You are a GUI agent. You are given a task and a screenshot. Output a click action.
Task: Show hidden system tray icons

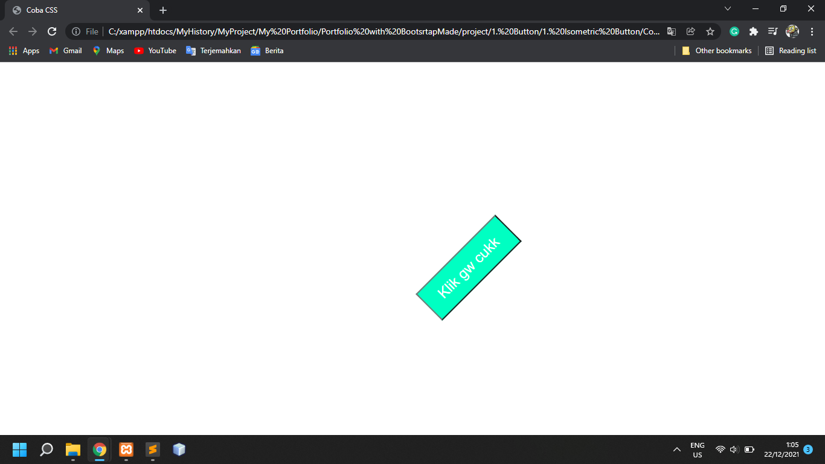pyautogui.click(x=677, y=449)
